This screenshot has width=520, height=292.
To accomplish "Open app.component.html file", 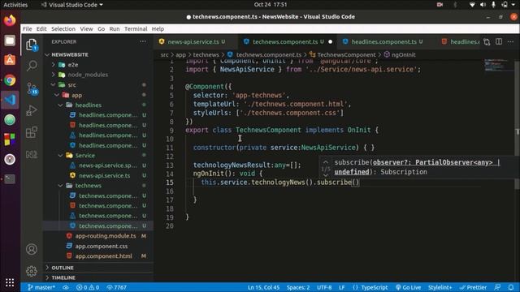I will [103, 256].
